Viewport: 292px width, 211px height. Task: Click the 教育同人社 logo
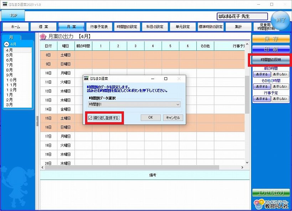point(271,204)
